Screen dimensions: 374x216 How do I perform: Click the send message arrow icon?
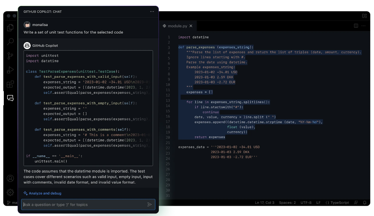click(150, 205)
